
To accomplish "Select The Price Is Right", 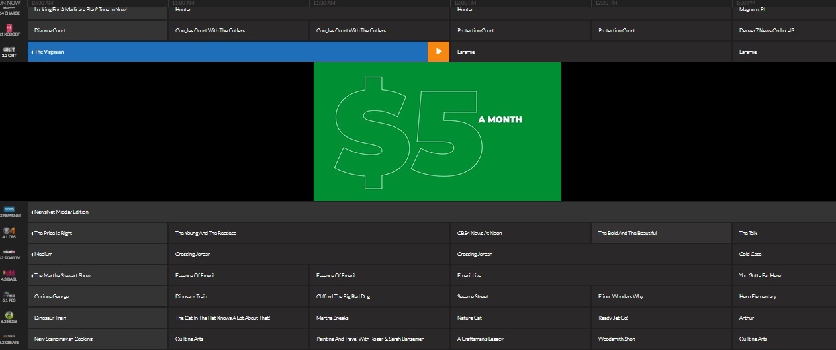I will [x=97, y=233].
